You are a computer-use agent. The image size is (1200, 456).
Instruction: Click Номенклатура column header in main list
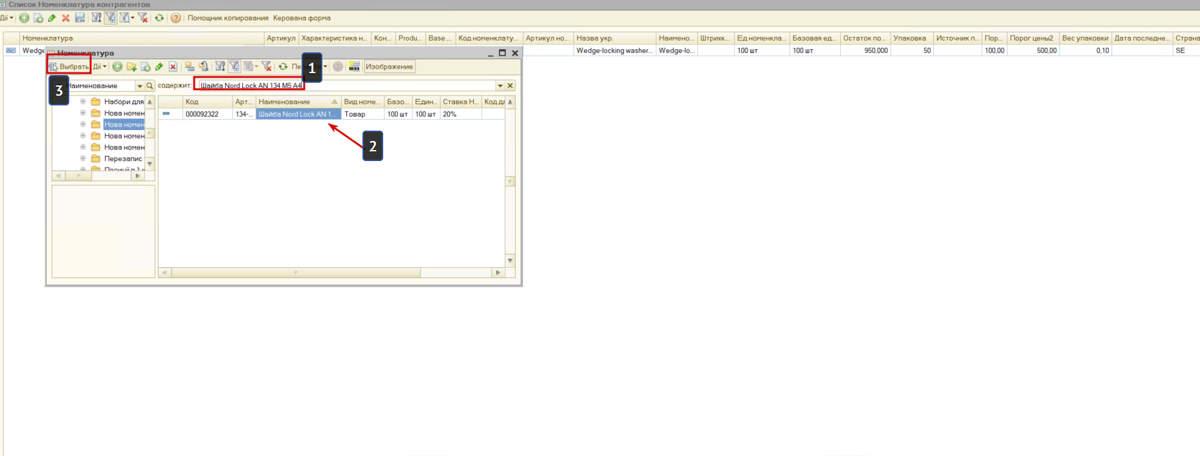[x=142, y=38]
